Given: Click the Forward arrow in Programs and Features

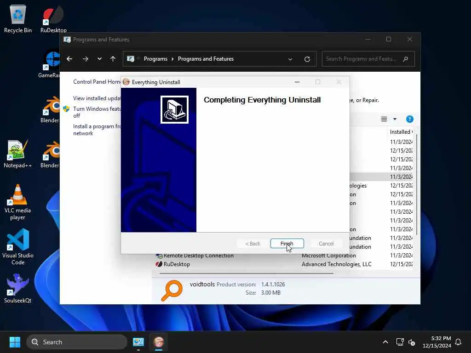Looking at the screenshot, I should 86,59.
